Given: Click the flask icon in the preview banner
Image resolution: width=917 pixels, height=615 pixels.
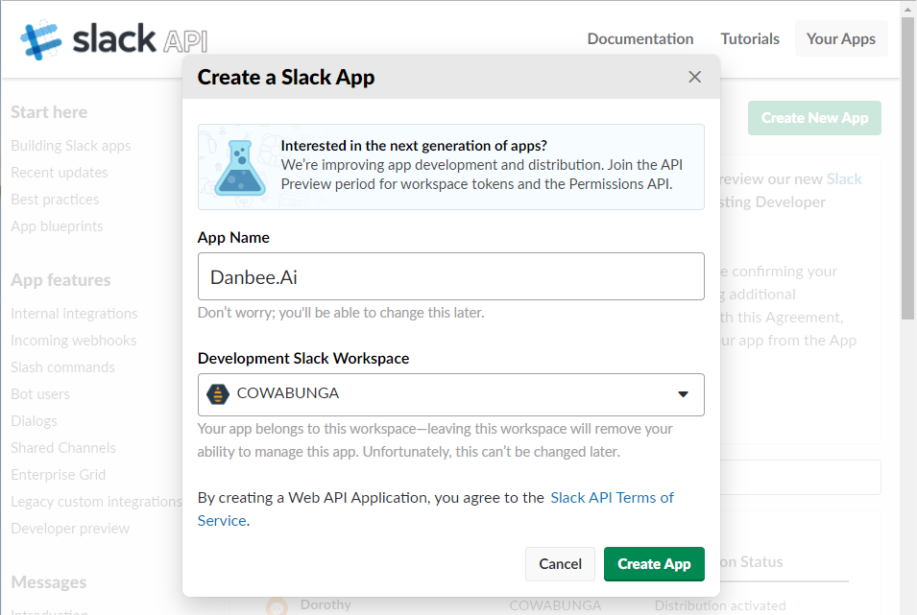Looking at the screenshot, I should click(240, 167).
